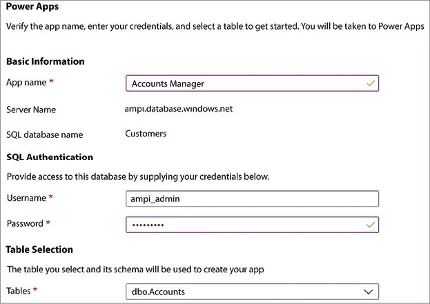Click the SQL Authentication section heading
This screenshot has height=304, width=430.
coord(50,157)
